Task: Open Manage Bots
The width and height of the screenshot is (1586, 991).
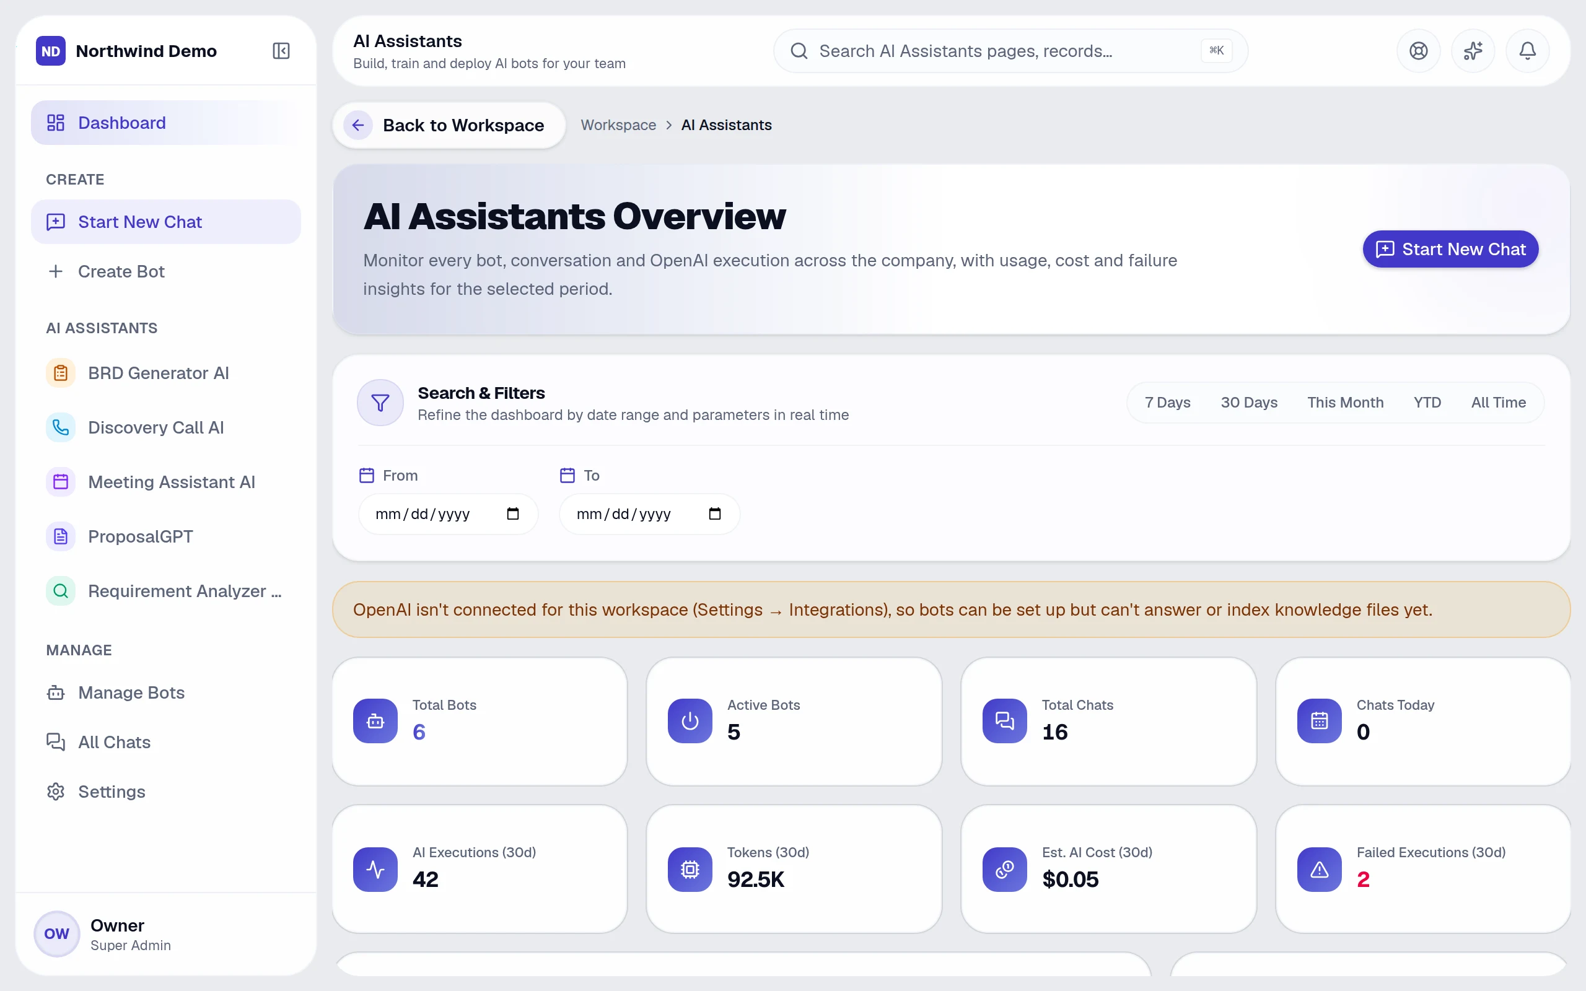Action: point(166,693)
